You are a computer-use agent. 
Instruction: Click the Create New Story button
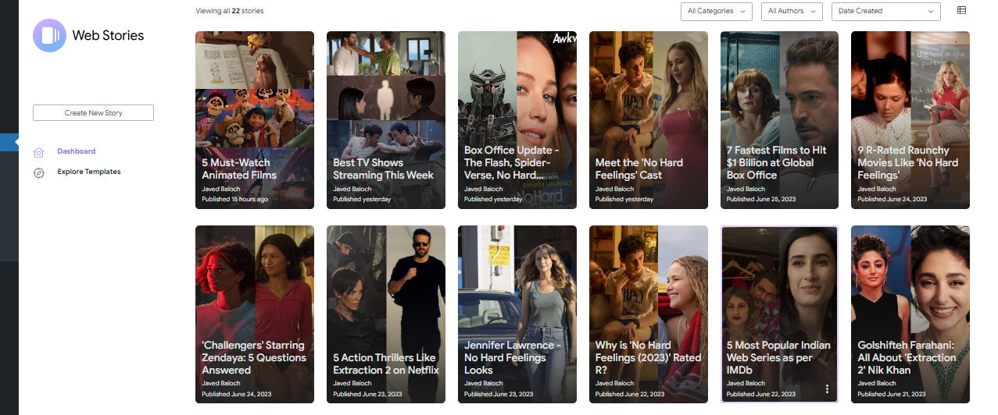click(93, 113)
